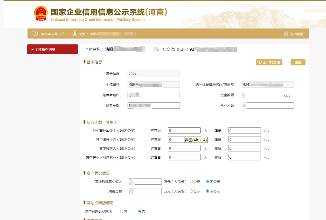Select 否 for 是否有网站或网店

coord(140,211)
